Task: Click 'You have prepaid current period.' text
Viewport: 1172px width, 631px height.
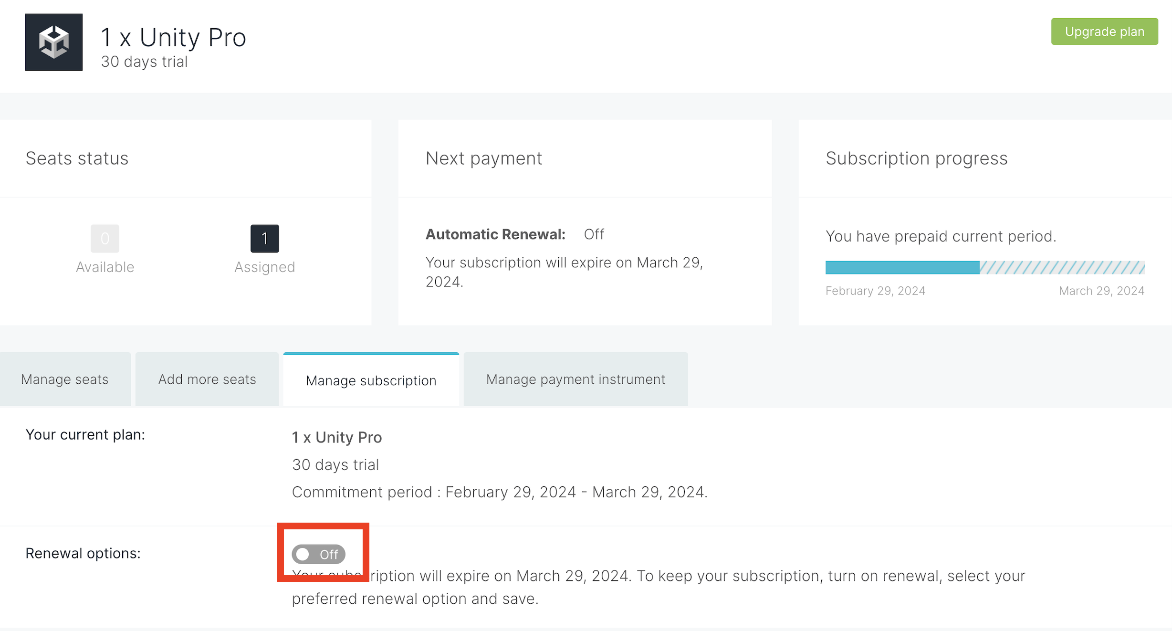Action: [x=941, y=236]
